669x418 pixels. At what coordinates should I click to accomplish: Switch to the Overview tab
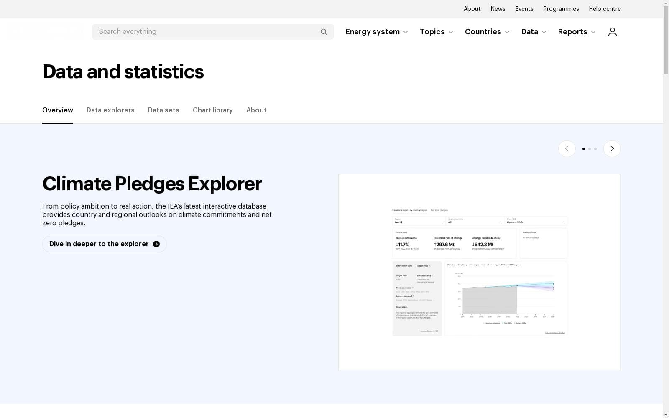point(58,110)
